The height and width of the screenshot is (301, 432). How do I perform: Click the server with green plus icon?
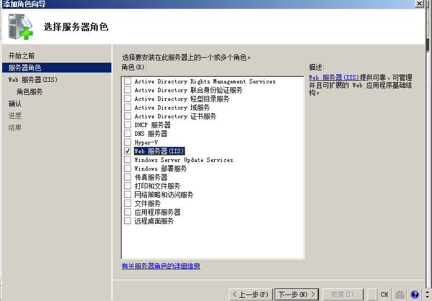pyautogui.click(x=20, y=27)
